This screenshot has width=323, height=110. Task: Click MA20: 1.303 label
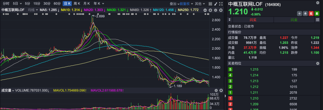pyautogui.click(x=95, y=10)
